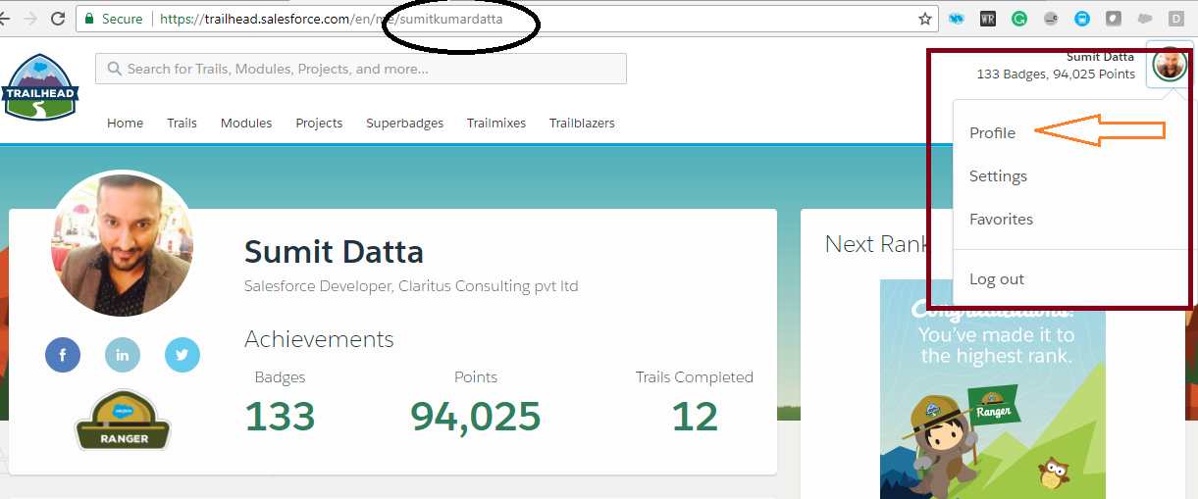Screen dimensions: 1198x499
Task: Click the user avatar in header
Action: tap(1170, 66)
